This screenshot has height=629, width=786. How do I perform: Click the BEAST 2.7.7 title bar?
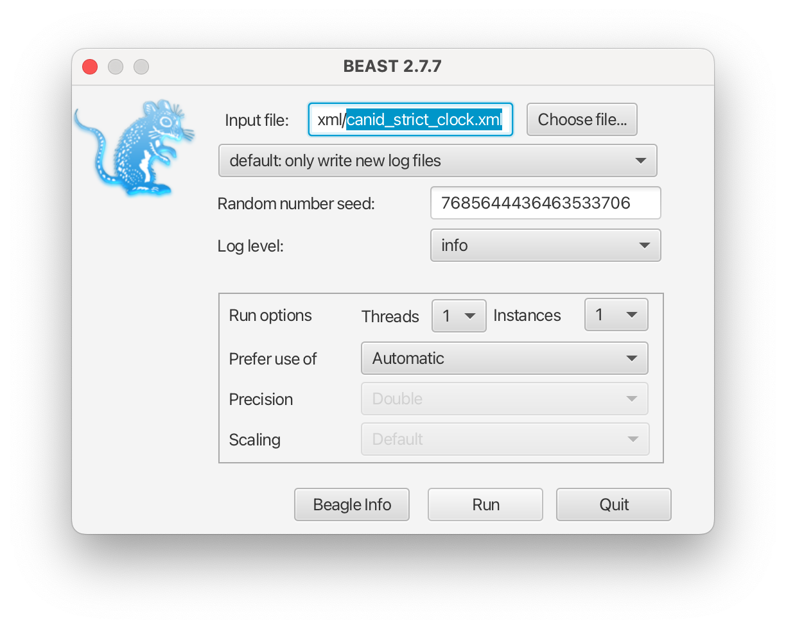click(x=392, y=67)
